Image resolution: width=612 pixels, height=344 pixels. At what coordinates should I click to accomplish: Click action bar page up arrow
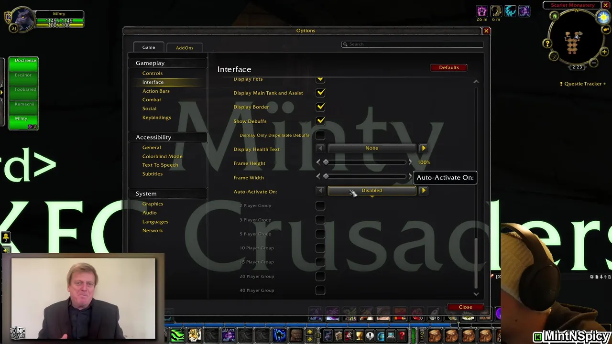coord(309,332)
